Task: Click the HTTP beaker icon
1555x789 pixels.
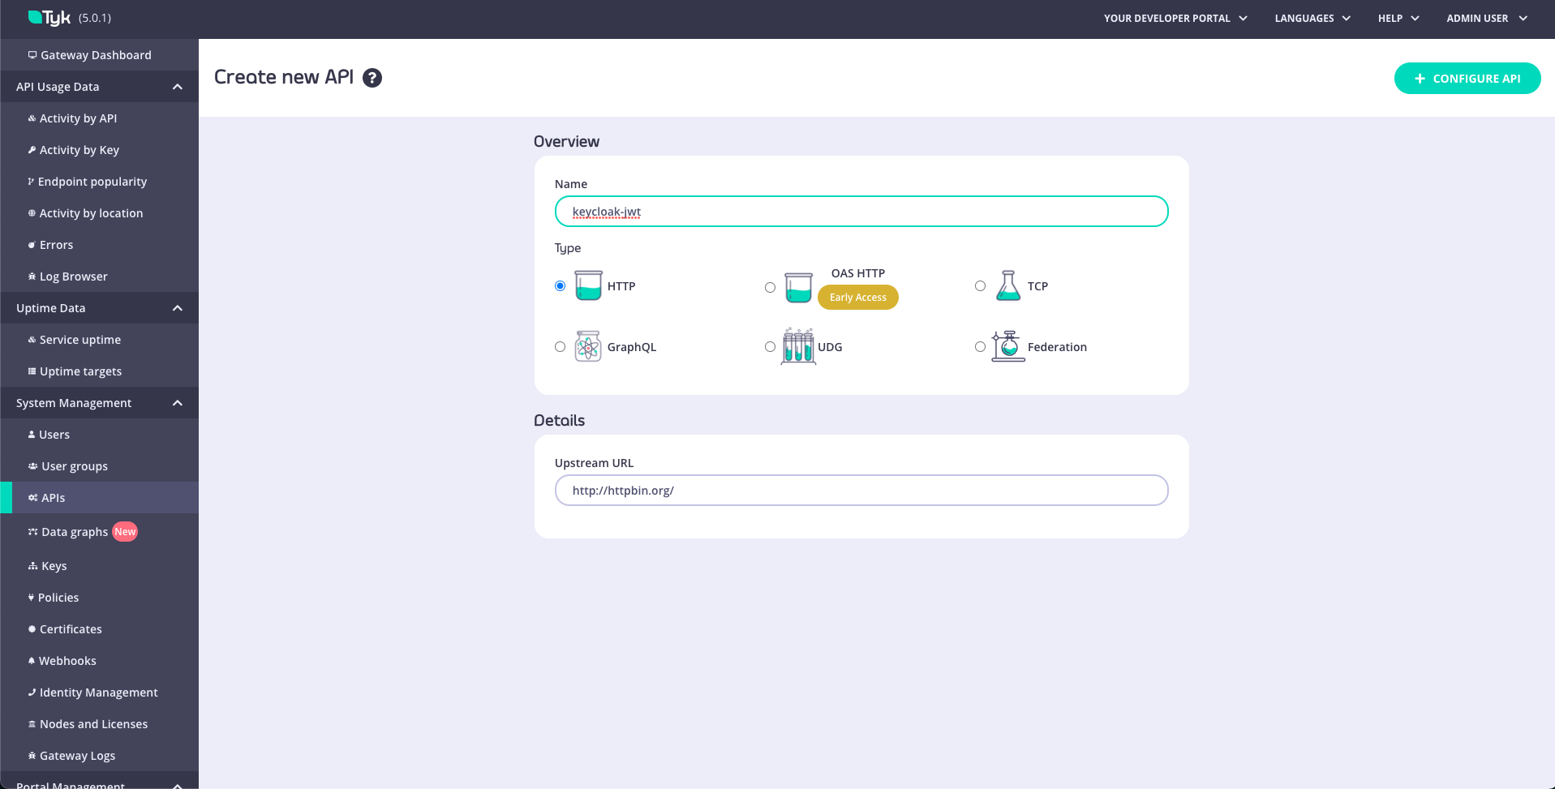Action: pos(588,285)
